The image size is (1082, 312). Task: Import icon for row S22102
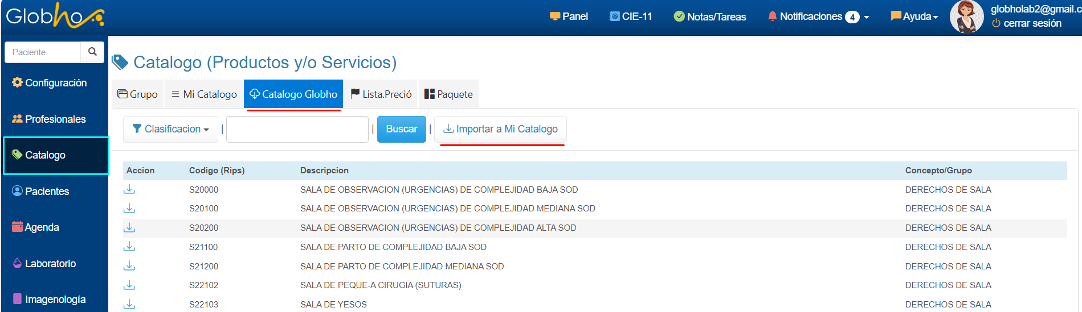[x=129, y=285]
